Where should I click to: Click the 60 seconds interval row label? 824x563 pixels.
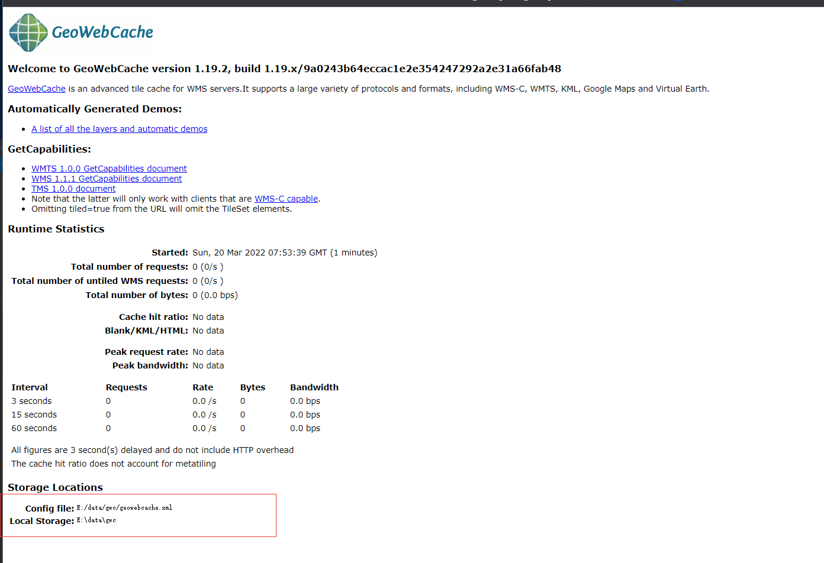[34, 428]
